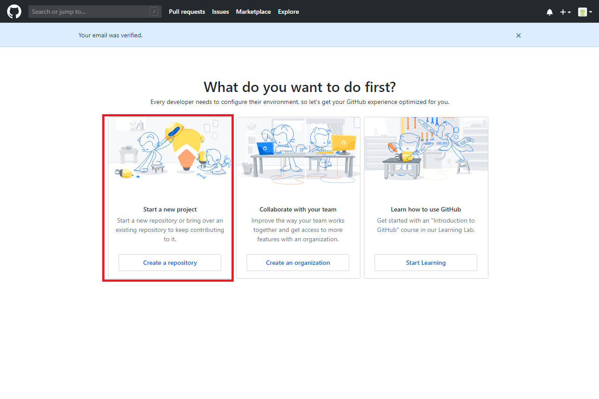Expand the plus create-new dropdown

coord(565,12)
